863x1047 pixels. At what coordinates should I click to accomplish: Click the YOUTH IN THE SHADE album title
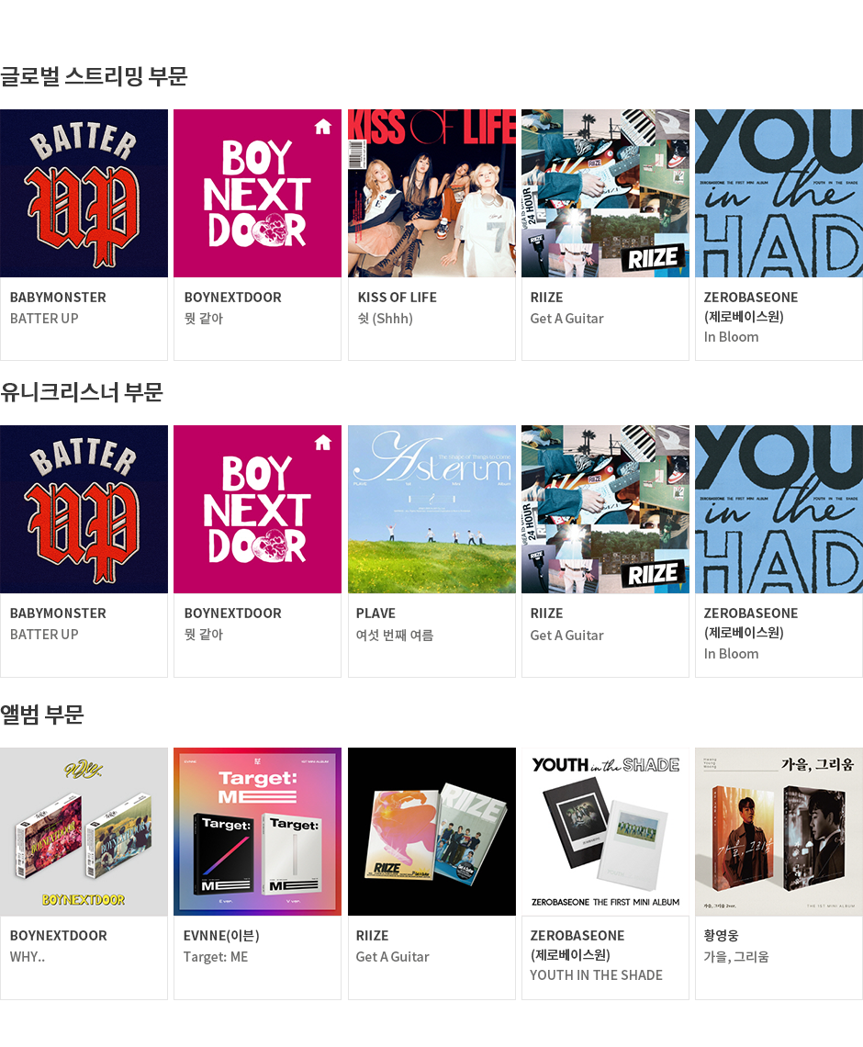(596, 974)
